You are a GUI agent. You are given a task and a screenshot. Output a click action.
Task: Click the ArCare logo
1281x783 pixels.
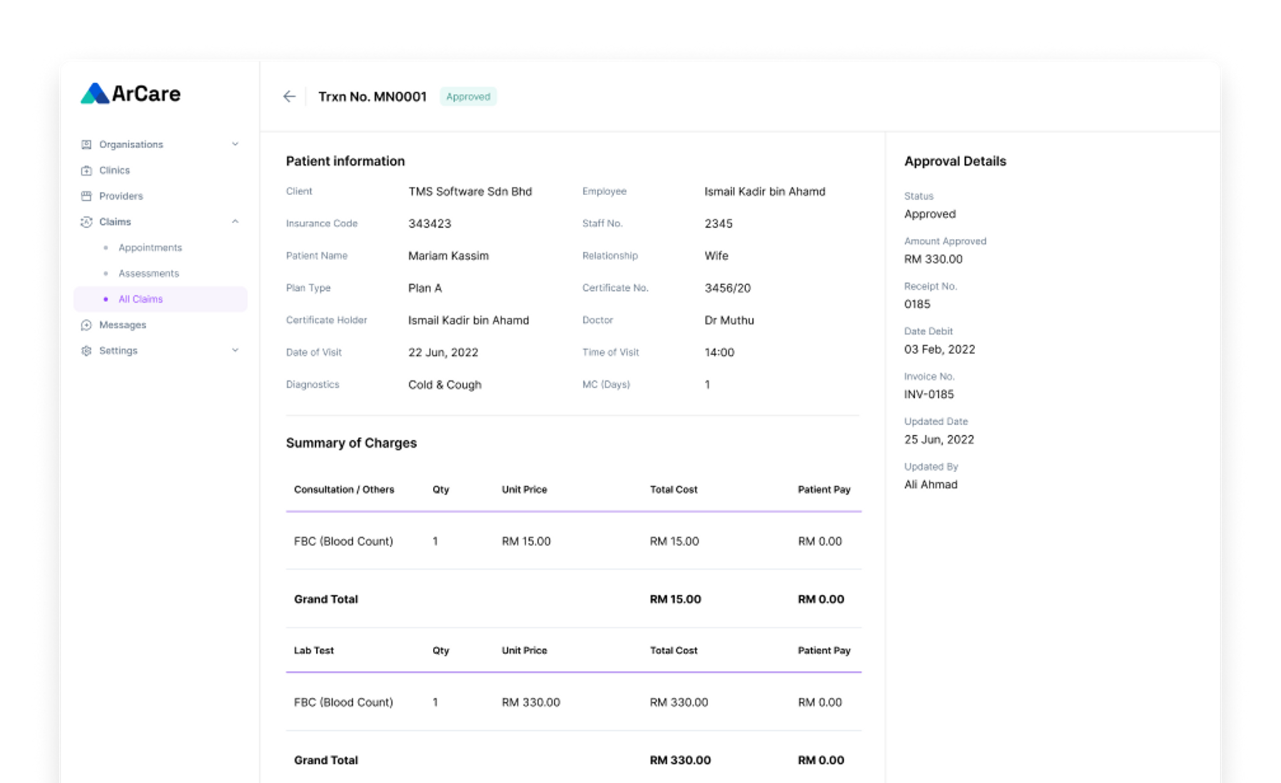(131, 94)
